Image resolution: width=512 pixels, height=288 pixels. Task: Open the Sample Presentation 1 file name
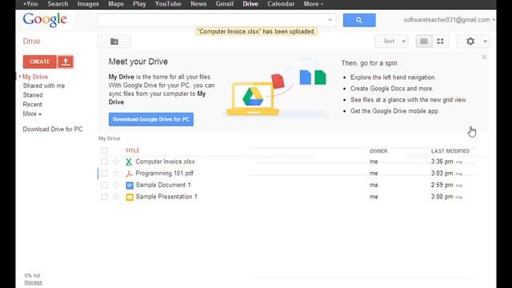click(x=166, y=197)
